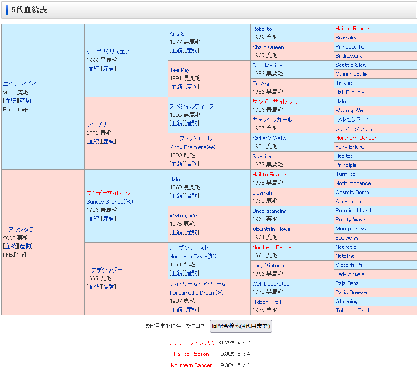Open the Roberto ancestor link
This screenshot has width=419, height=370.
[x=262, y=29]
